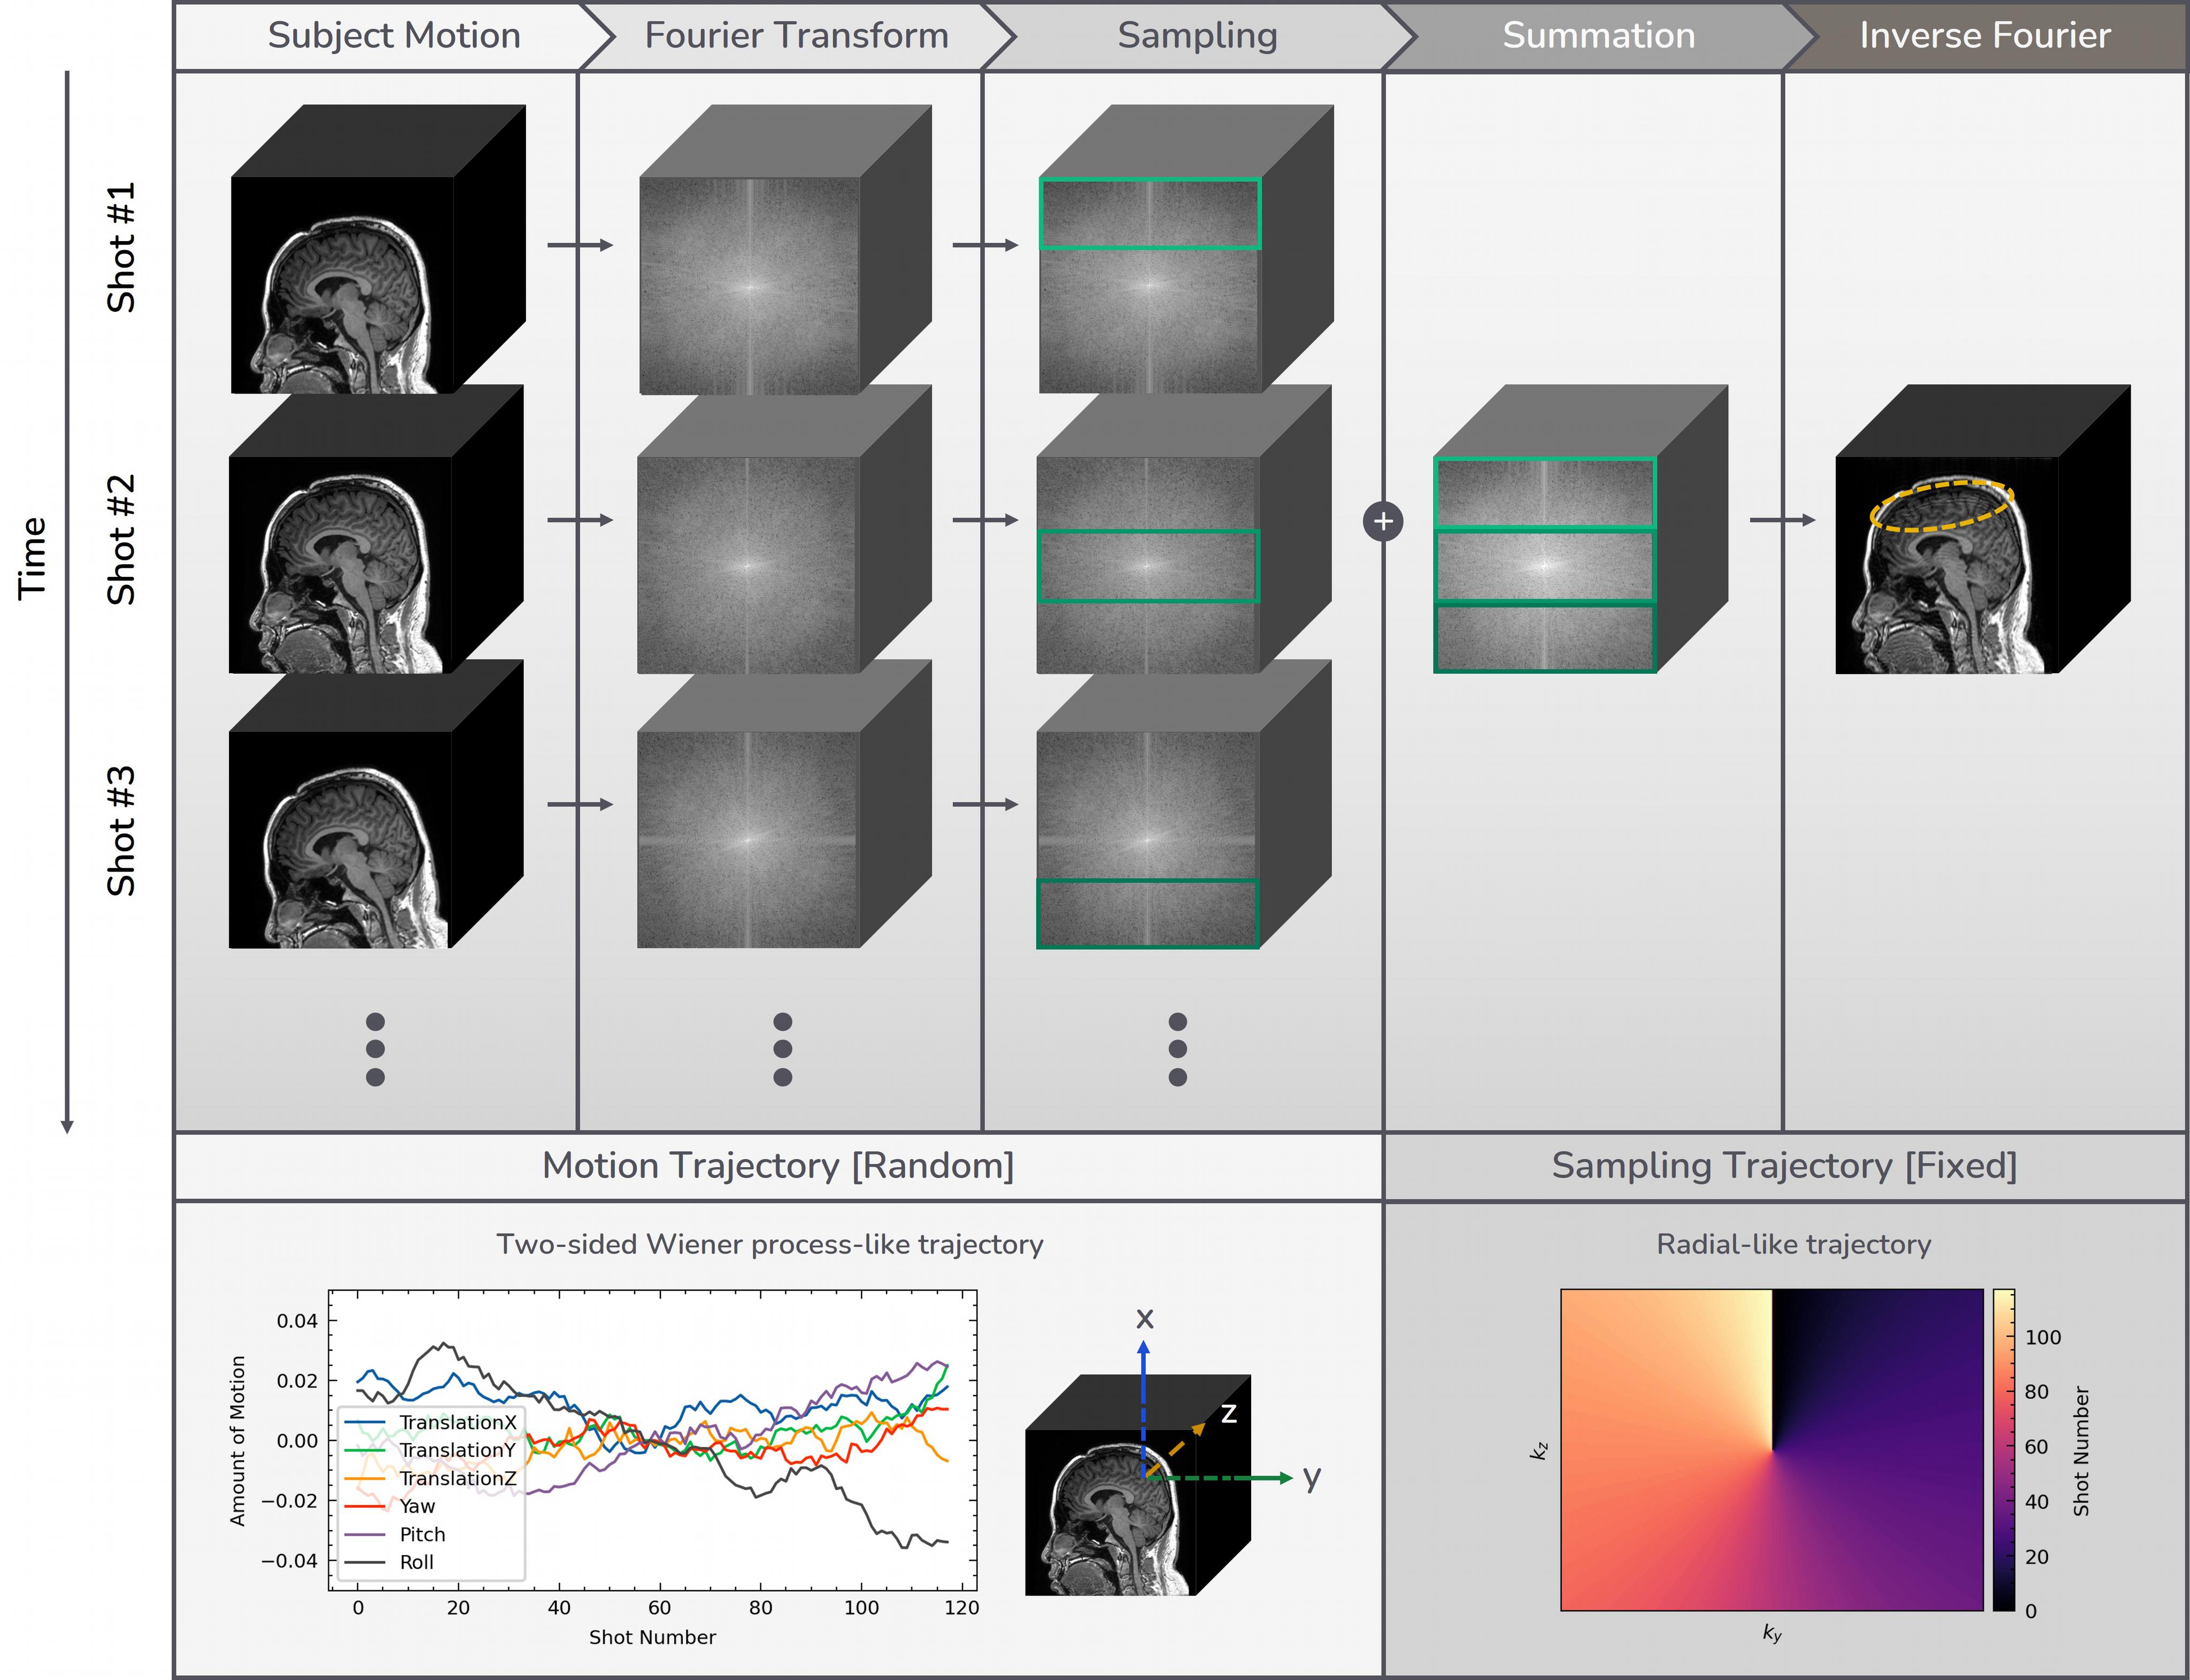
Task: Click the radial-like trajectory heatmap
Action: (1771, 1450)
